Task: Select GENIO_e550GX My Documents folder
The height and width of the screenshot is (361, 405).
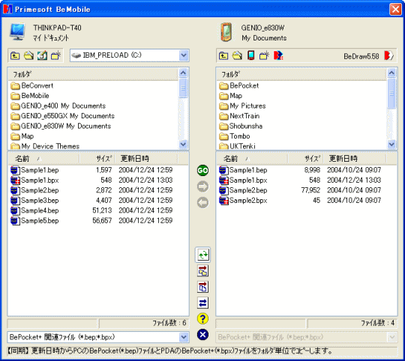Action: click(x=62, y=116)
